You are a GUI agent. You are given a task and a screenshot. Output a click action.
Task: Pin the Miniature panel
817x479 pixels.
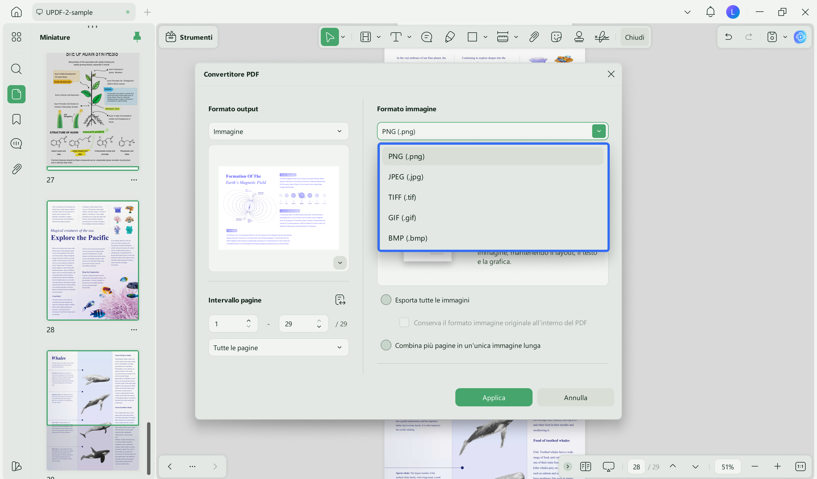(137, 37)
